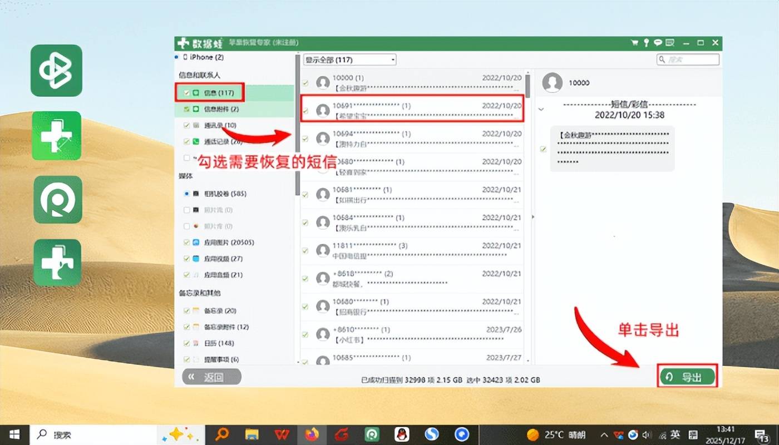Viewport: 779px width, 445px height.
Task: Toggle the 信息附件 (2) category checkbox
Action: (x=186, y=109)
